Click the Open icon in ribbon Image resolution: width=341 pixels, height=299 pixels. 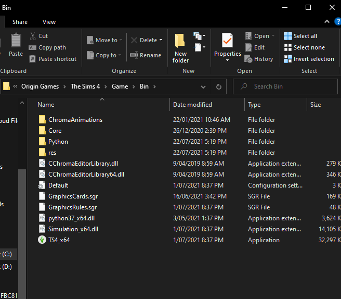[x=248, y=36]
